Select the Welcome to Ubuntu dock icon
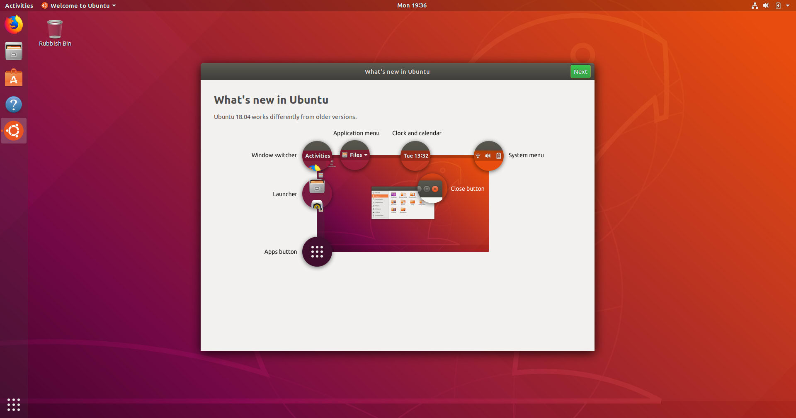Screen dimensions: 796x418 point(14,131)
